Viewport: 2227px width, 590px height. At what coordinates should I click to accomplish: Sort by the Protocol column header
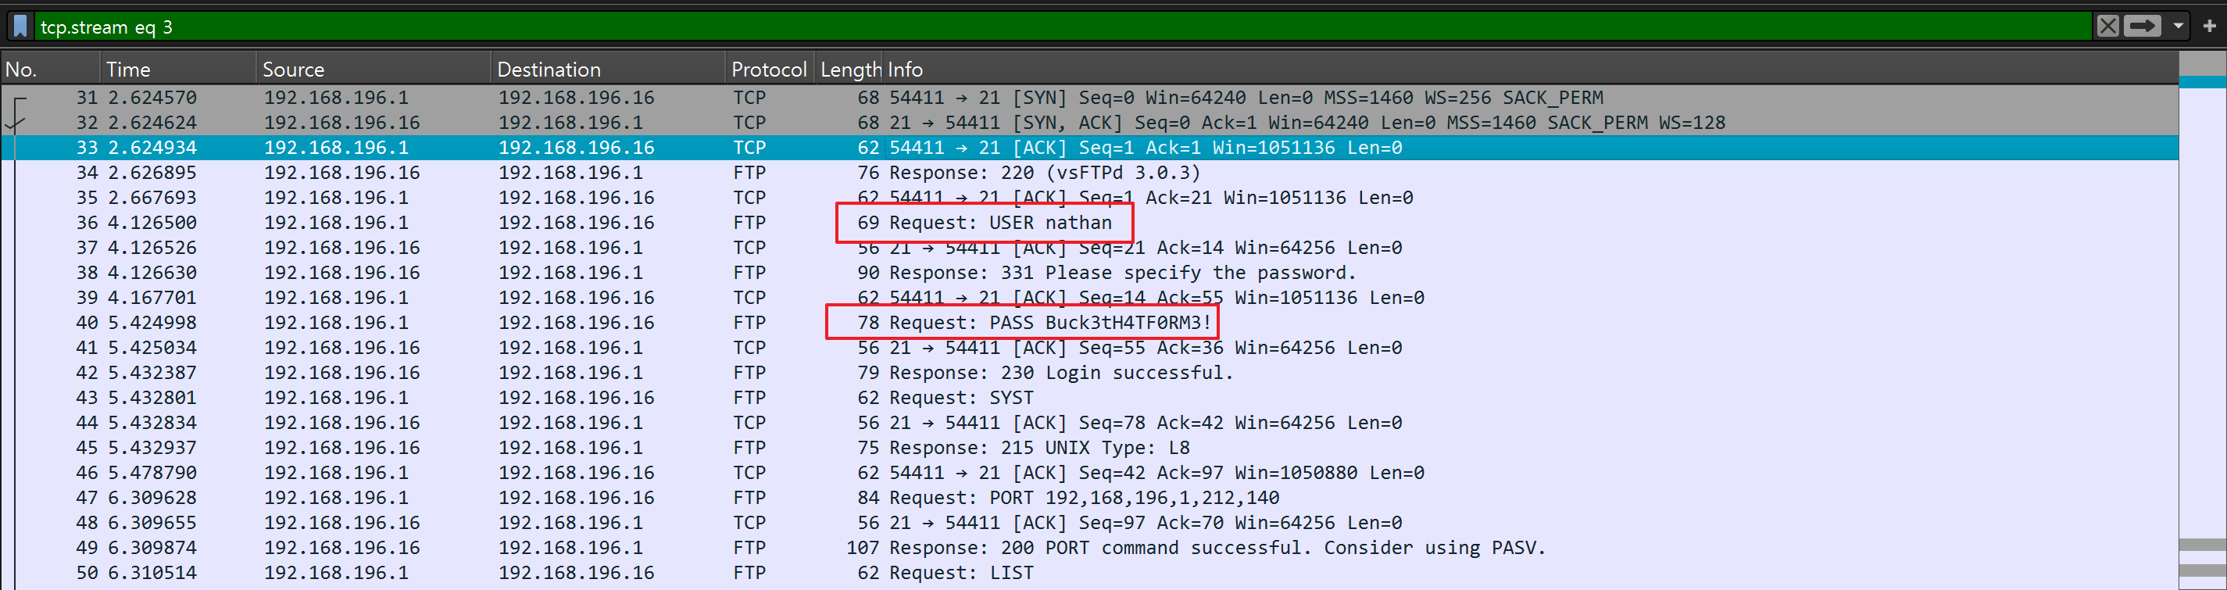(x=769, y=70)
